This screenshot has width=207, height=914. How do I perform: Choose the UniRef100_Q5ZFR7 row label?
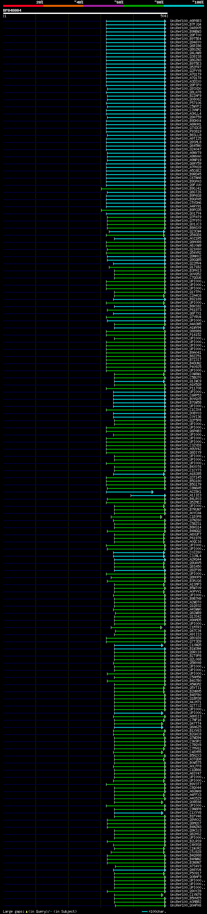coord(185,67)
